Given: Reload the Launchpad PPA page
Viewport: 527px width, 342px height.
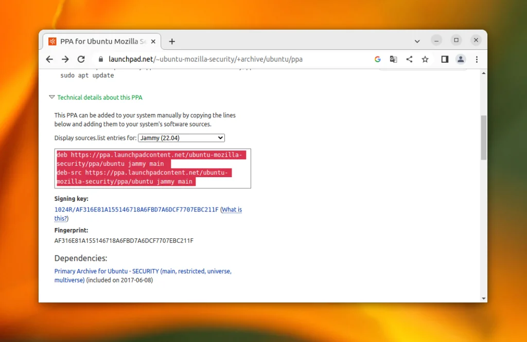Looking at the screenshot, I should point(81,59).
